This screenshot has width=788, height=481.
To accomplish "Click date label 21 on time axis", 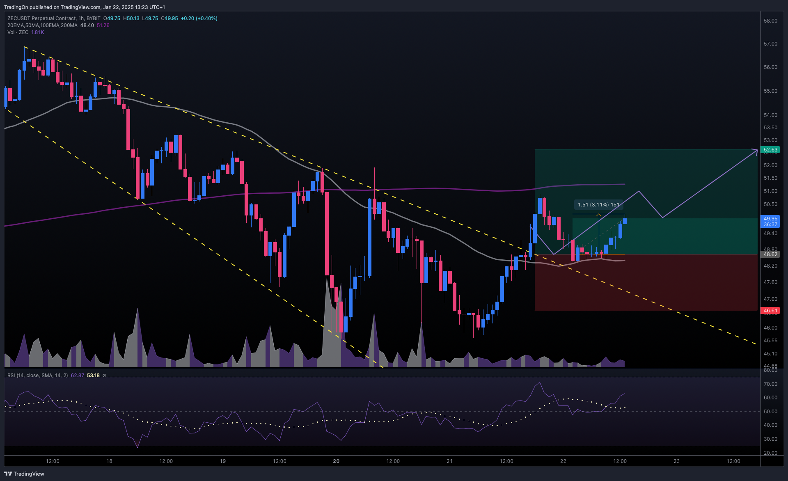I will click(x=450, y=461).
